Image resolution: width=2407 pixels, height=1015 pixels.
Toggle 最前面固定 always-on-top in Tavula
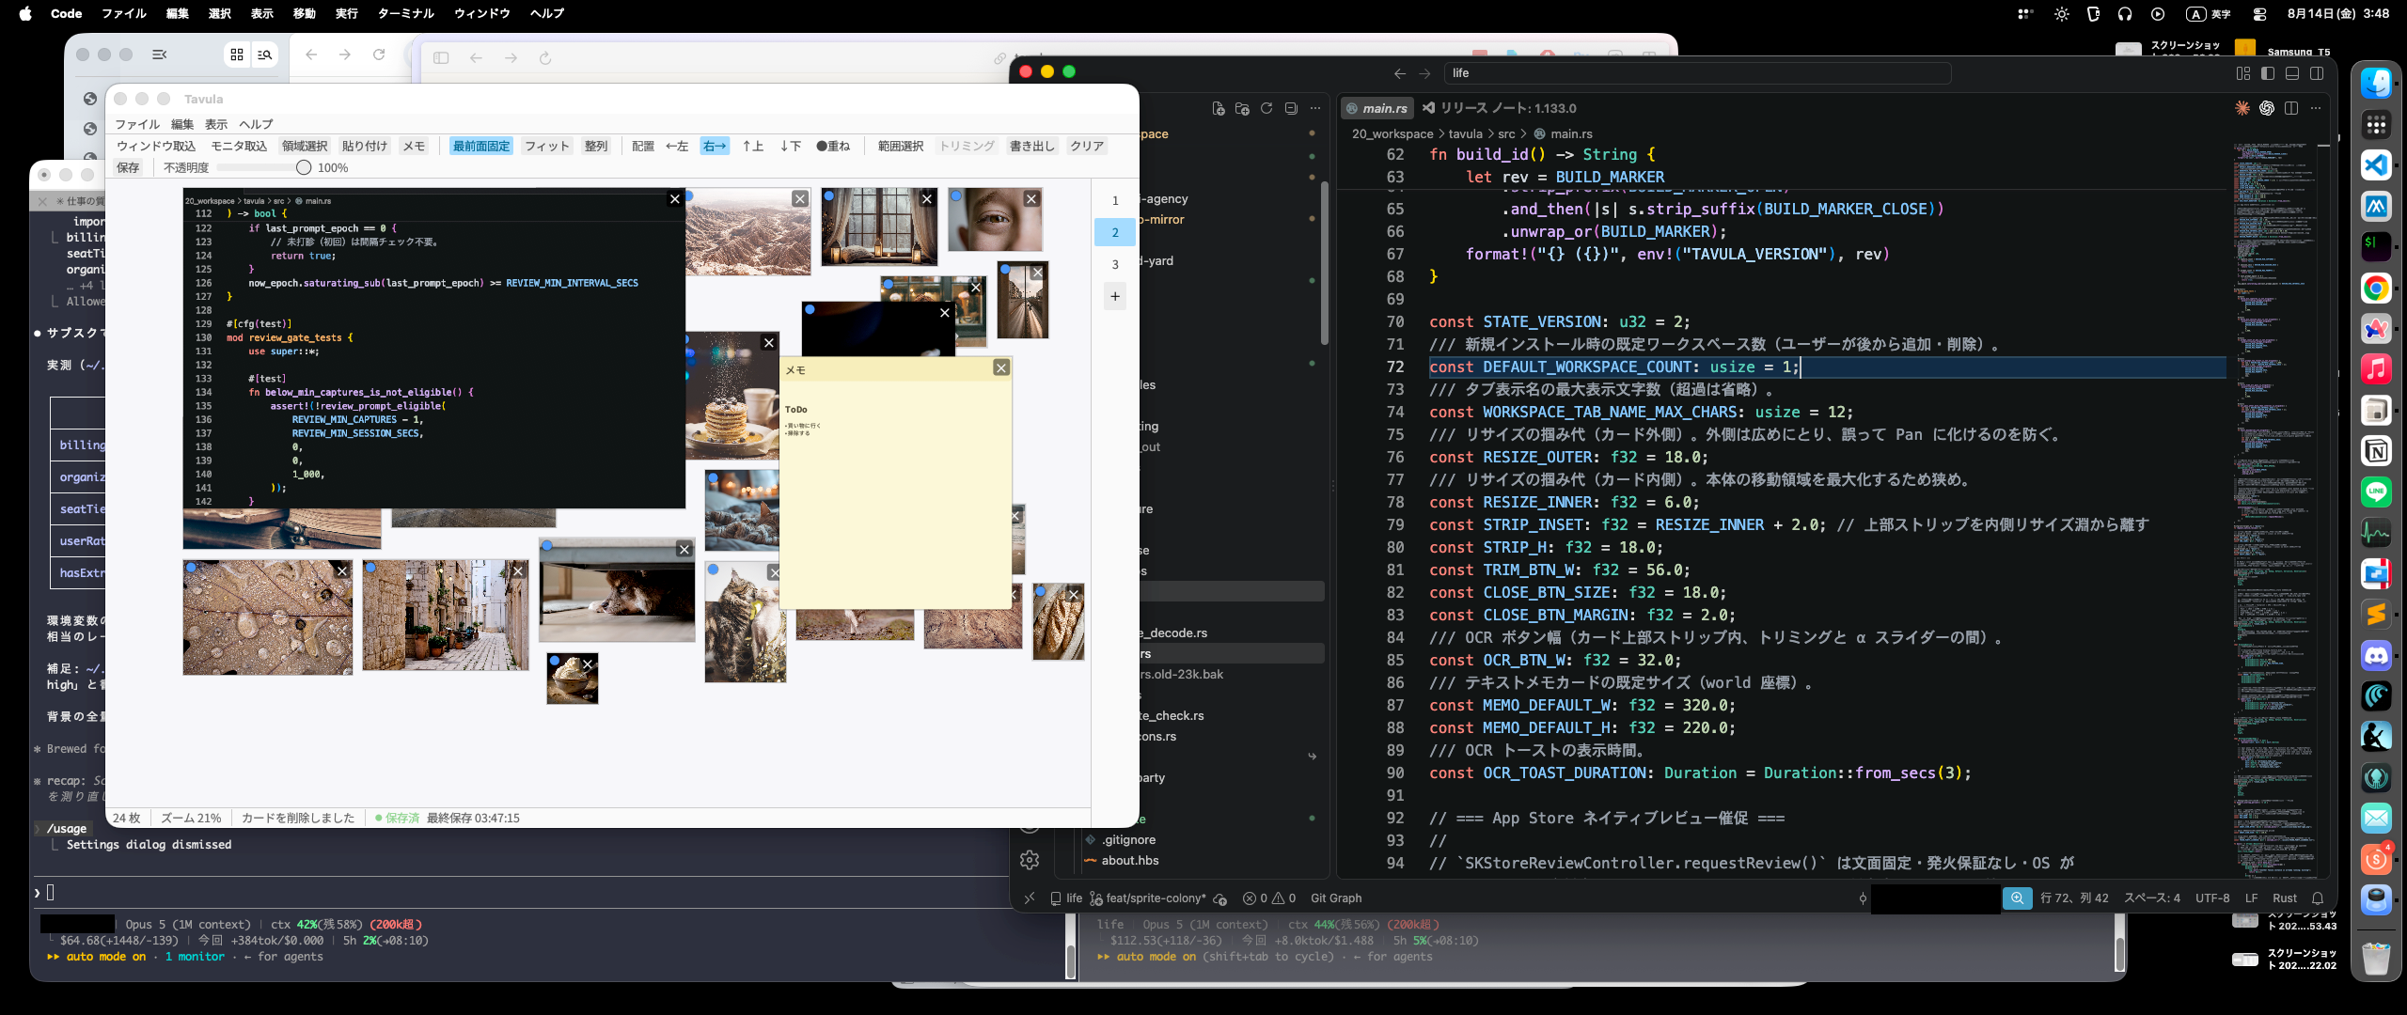[x=480, y=146]
